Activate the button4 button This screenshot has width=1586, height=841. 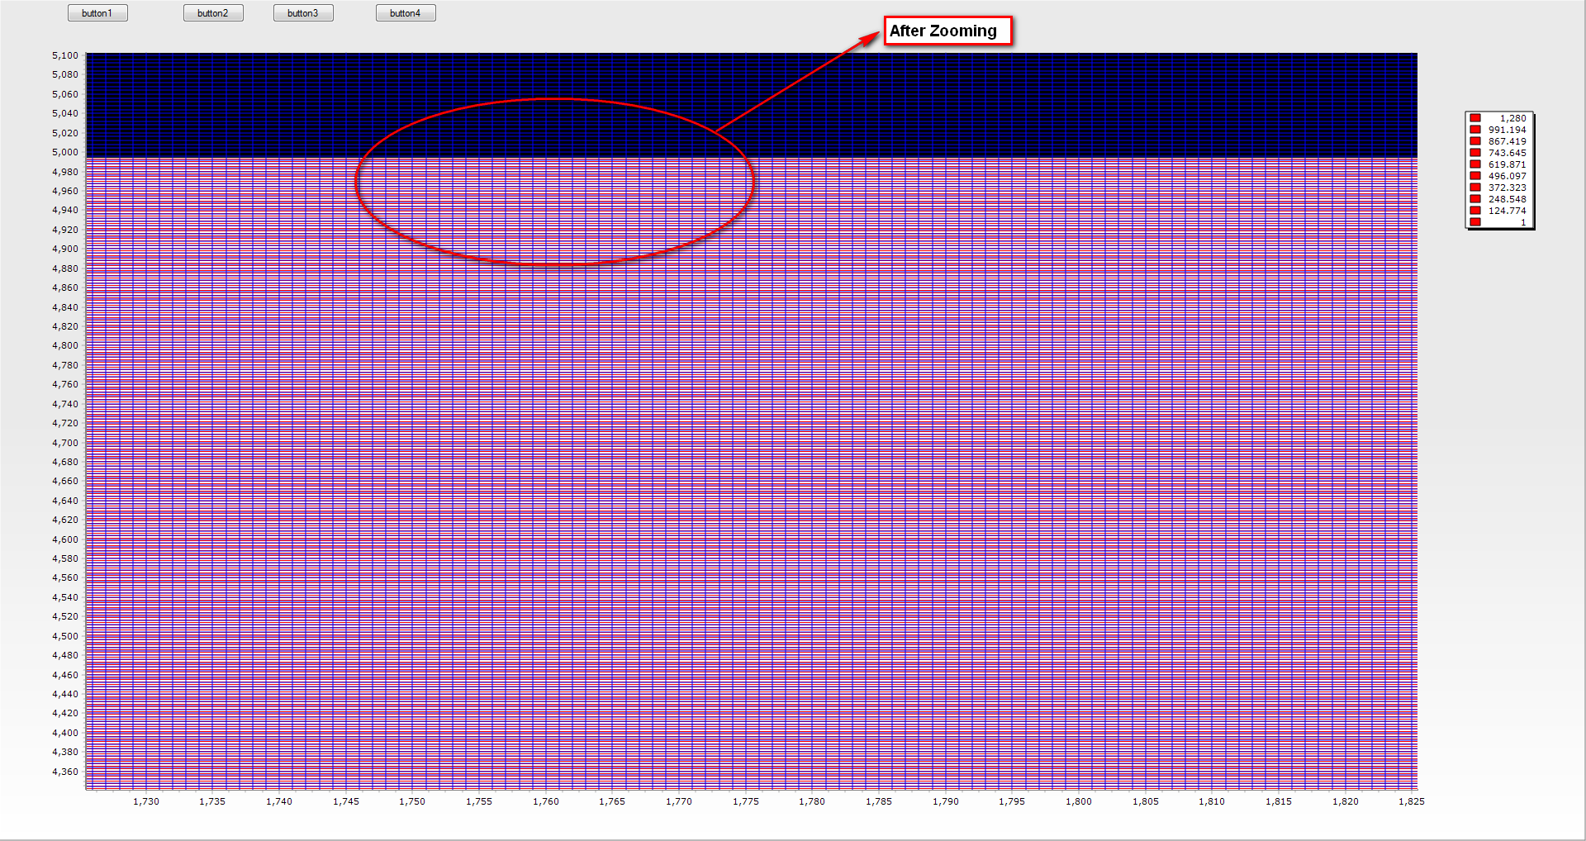pyautogui.click(x=406, y=13)
